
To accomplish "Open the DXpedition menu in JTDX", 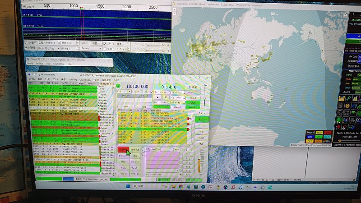I will point(85,80).
